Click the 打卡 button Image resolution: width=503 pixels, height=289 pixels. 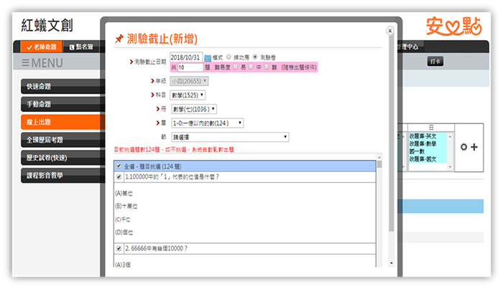(435, 62)
